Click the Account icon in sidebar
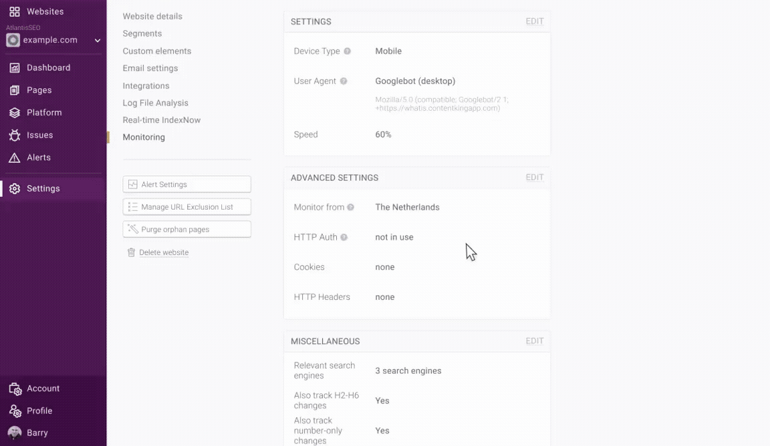Screen dimensions: 770x446 [x=15, y=389]
